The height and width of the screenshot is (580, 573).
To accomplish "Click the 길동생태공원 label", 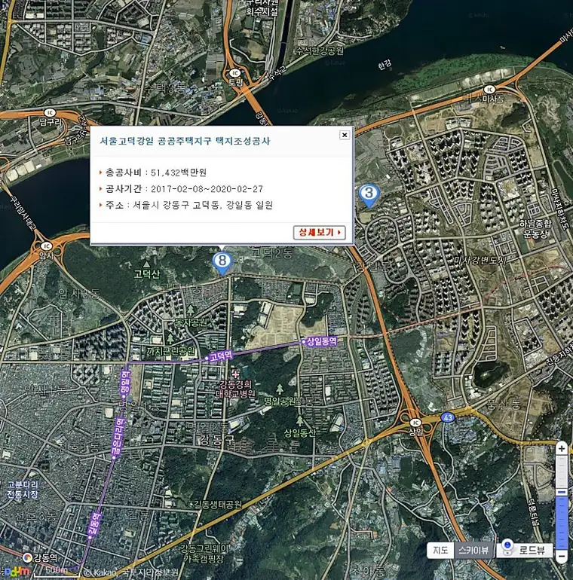I will tap(218, 504).
